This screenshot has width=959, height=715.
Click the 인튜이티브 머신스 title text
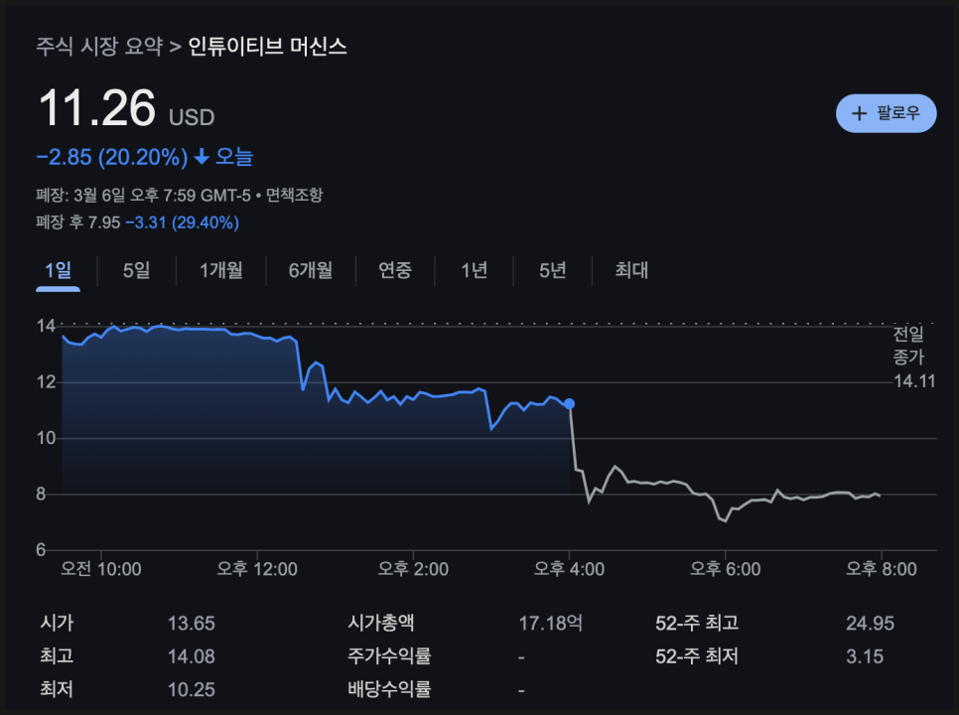(267, 47)
